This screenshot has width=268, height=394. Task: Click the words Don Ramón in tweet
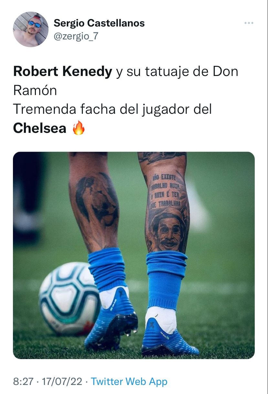tap(126, 81)
